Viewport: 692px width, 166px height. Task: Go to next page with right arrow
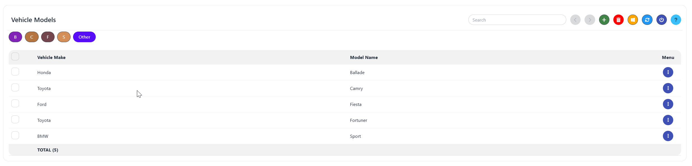tap(590, 20)
